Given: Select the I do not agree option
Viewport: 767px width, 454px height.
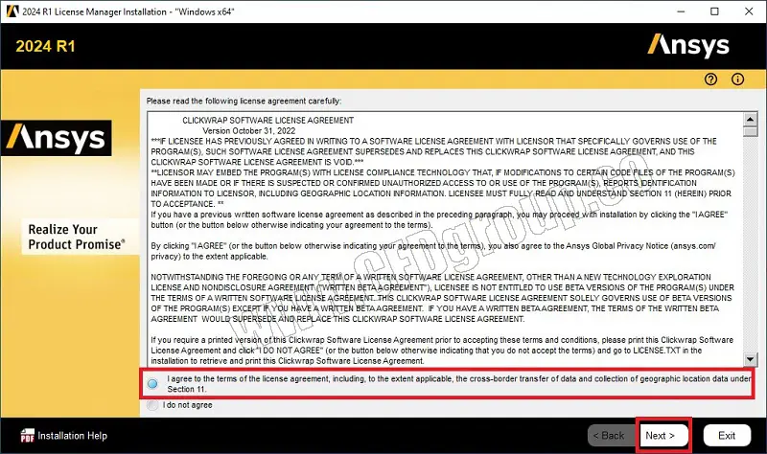Looking at the screenshot, I should [152, 405].
